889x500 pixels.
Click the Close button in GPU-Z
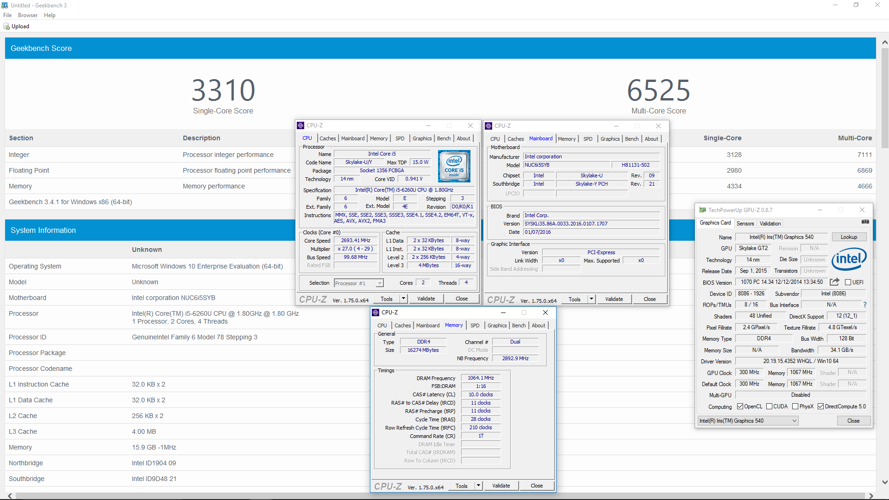tap(853, 421)
